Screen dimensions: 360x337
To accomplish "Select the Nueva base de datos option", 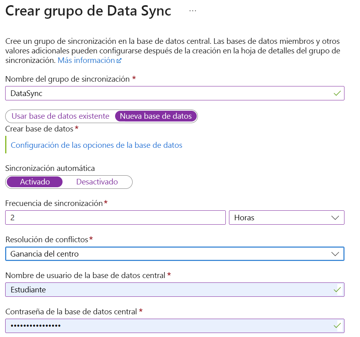I will pos(155,116).
